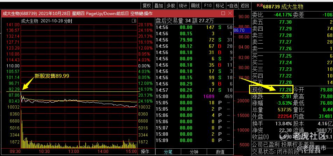Select the 14:56 79.90 72 tick row
333x156 pixels.
194,40
